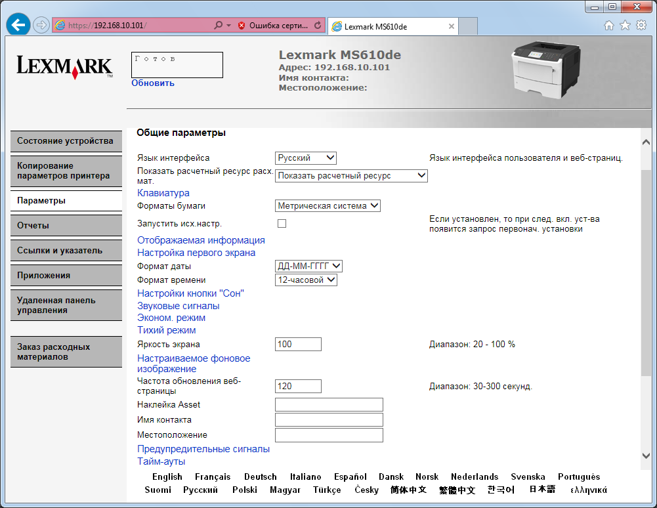Click the Яркость экрана input field

(299, 344)
